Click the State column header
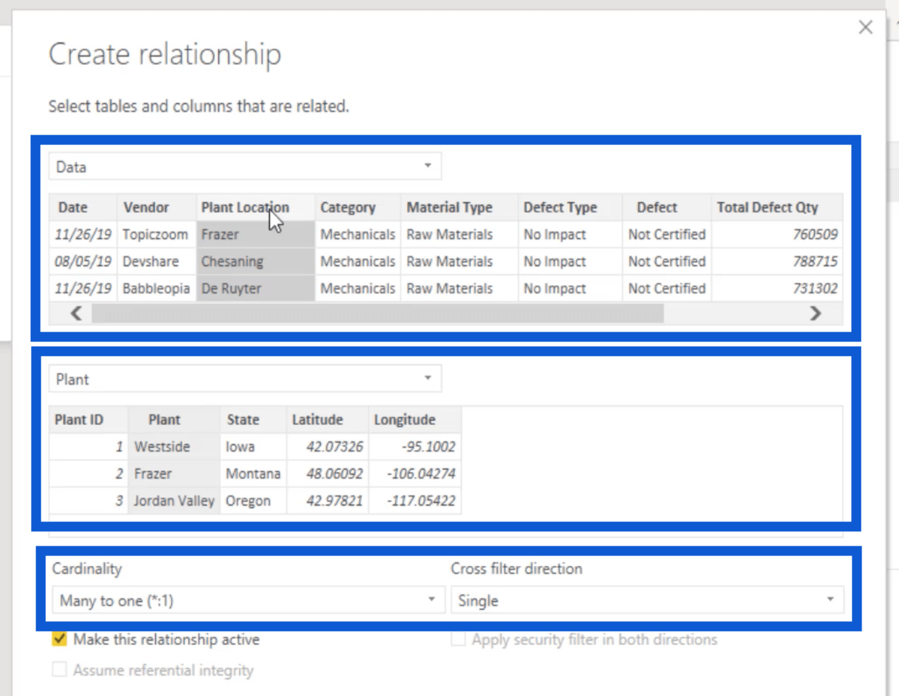 243,420
